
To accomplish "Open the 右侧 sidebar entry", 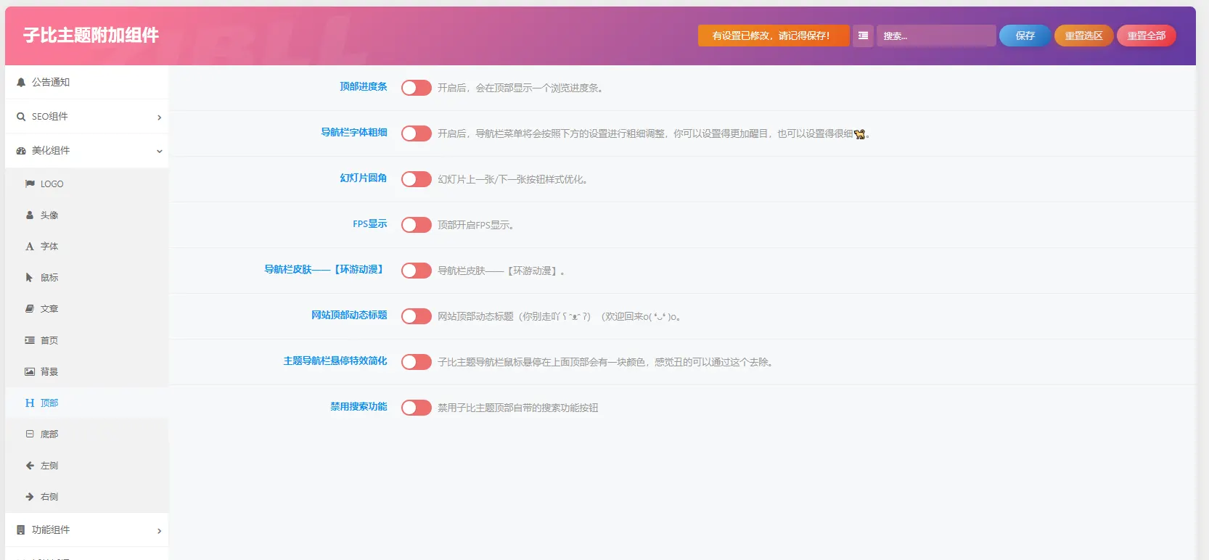I will [87, 497].
